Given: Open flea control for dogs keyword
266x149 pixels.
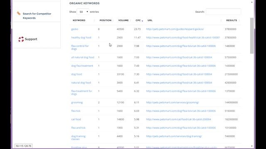Looking at the screenshot, I should (80, 47).
